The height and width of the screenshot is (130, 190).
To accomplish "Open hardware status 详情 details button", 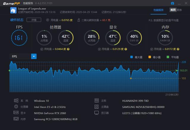I will point(34,20).
